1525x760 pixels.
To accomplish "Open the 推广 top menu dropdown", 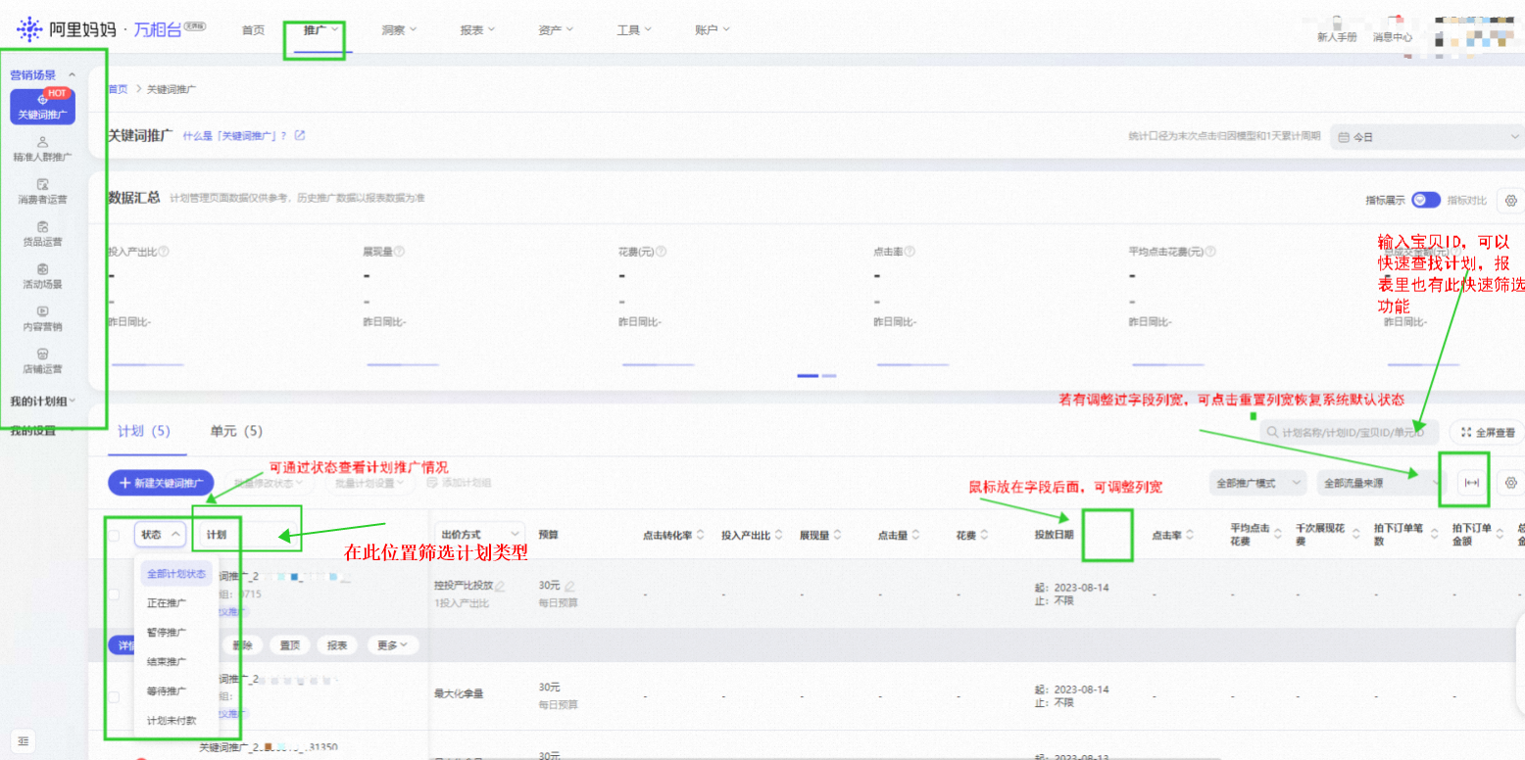I will [321, 30].
